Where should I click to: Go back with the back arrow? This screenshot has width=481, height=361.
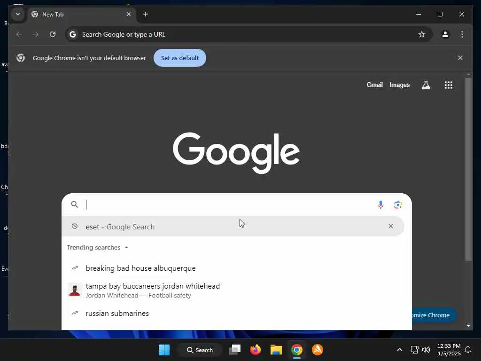tap(19, 34)
